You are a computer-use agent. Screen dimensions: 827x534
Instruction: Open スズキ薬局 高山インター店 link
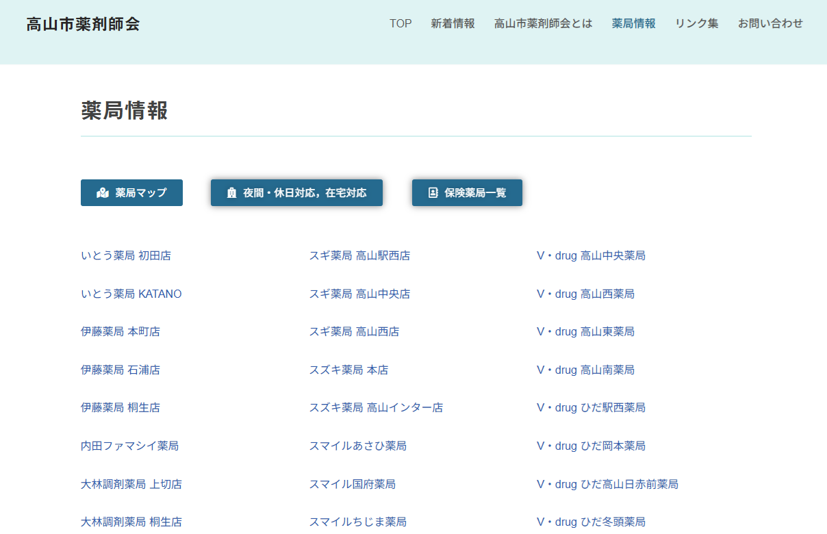click(376, 407)
